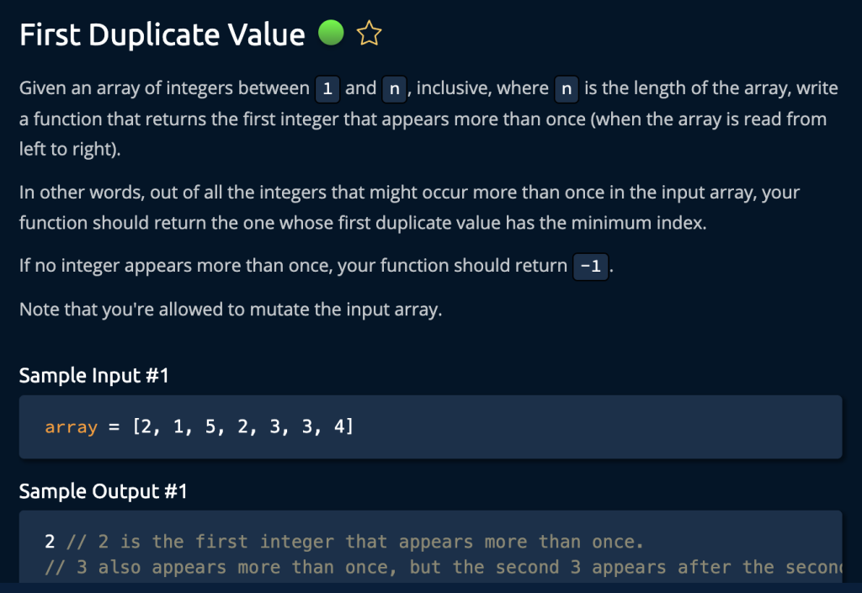This screenshot has height=593, width=862.
Task: Click the "n" code chip right after "and"
Action: 393,88
